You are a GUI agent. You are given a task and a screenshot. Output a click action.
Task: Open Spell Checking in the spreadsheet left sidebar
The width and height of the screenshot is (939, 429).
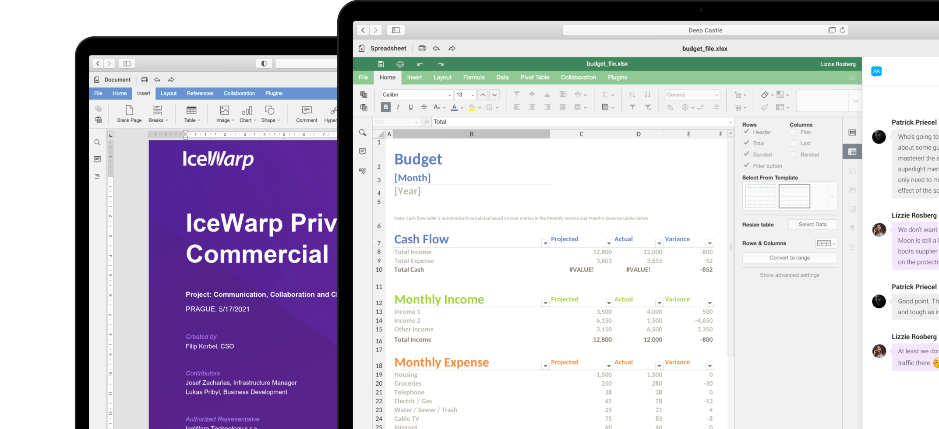tap(362, 170)
